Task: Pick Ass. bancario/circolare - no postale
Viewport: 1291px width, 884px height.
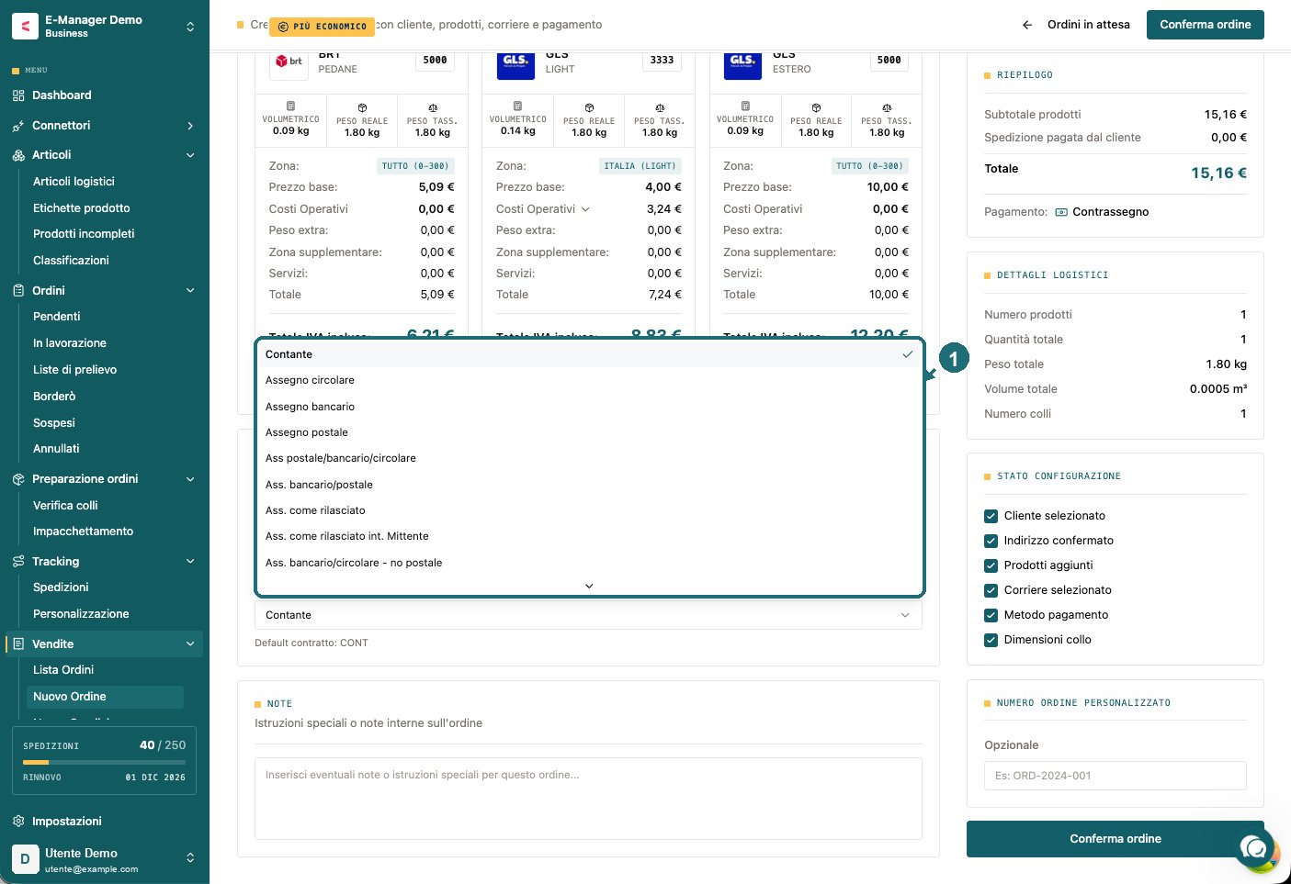Action: click(589, 563)
